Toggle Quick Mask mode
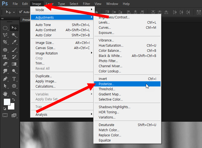 tap(5, 115)
